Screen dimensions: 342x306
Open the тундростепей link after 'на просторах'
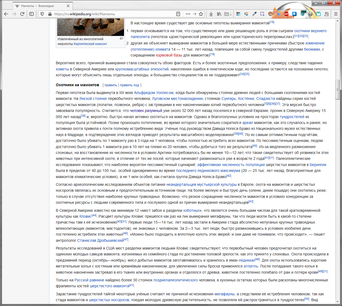(292, 117)
